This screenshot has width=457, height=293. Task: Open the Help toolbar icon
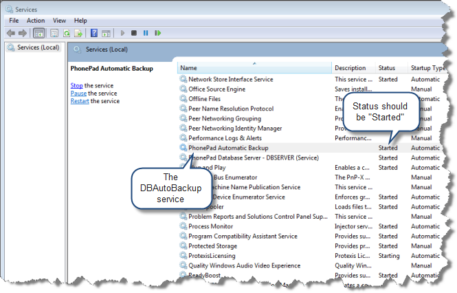coord(94,33)
